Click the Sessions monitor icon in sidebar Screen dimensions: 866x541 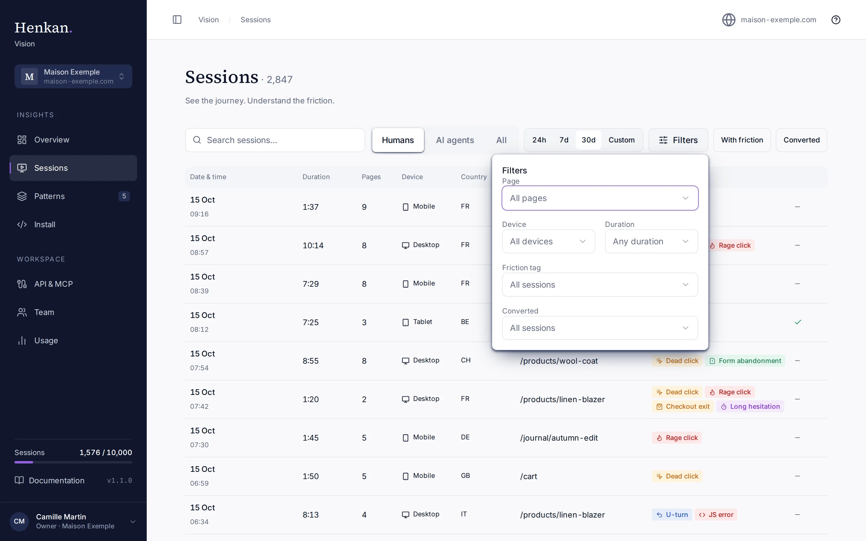22,168
